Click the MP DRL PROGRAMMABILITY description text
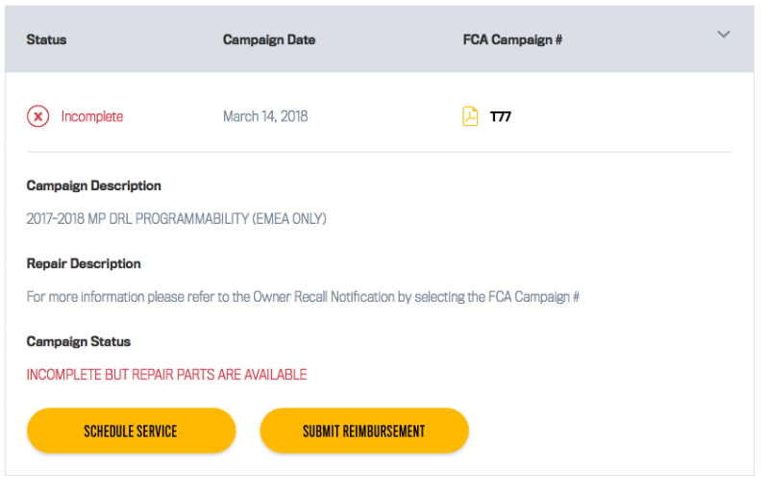The image size is (768, 494). pyautogui.click(x=176, y=219)
